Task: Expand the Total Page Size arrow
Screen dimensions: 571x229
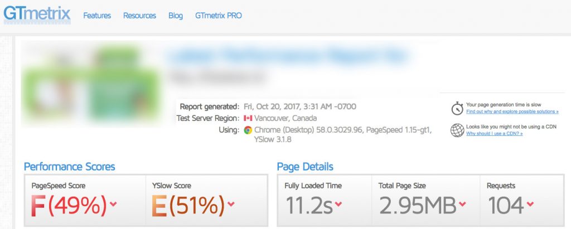Action: (x=462, y=204)
